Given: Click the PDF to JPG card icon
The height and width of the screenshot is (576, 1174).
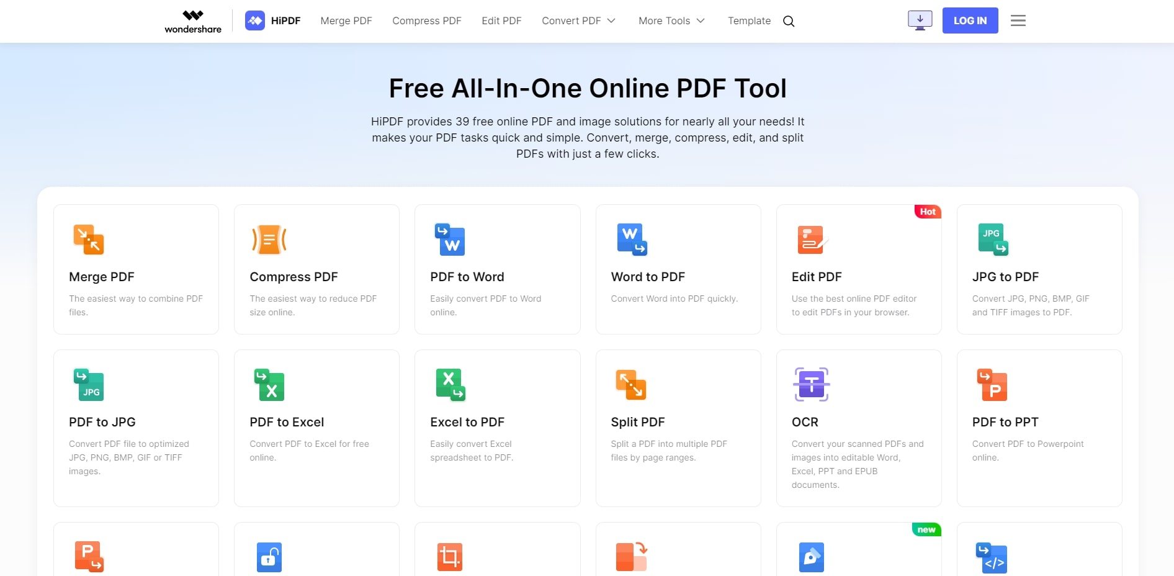Looking at the screenshot, I should coord(89,385).
